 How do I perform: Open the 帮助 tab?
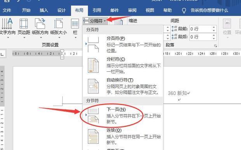pyautogui.click(x=168, y=10)
